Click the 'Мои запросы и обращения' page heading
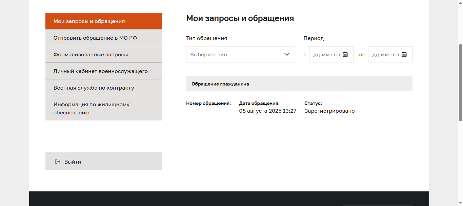The image size is (463, 206). [x=240, y=18]
